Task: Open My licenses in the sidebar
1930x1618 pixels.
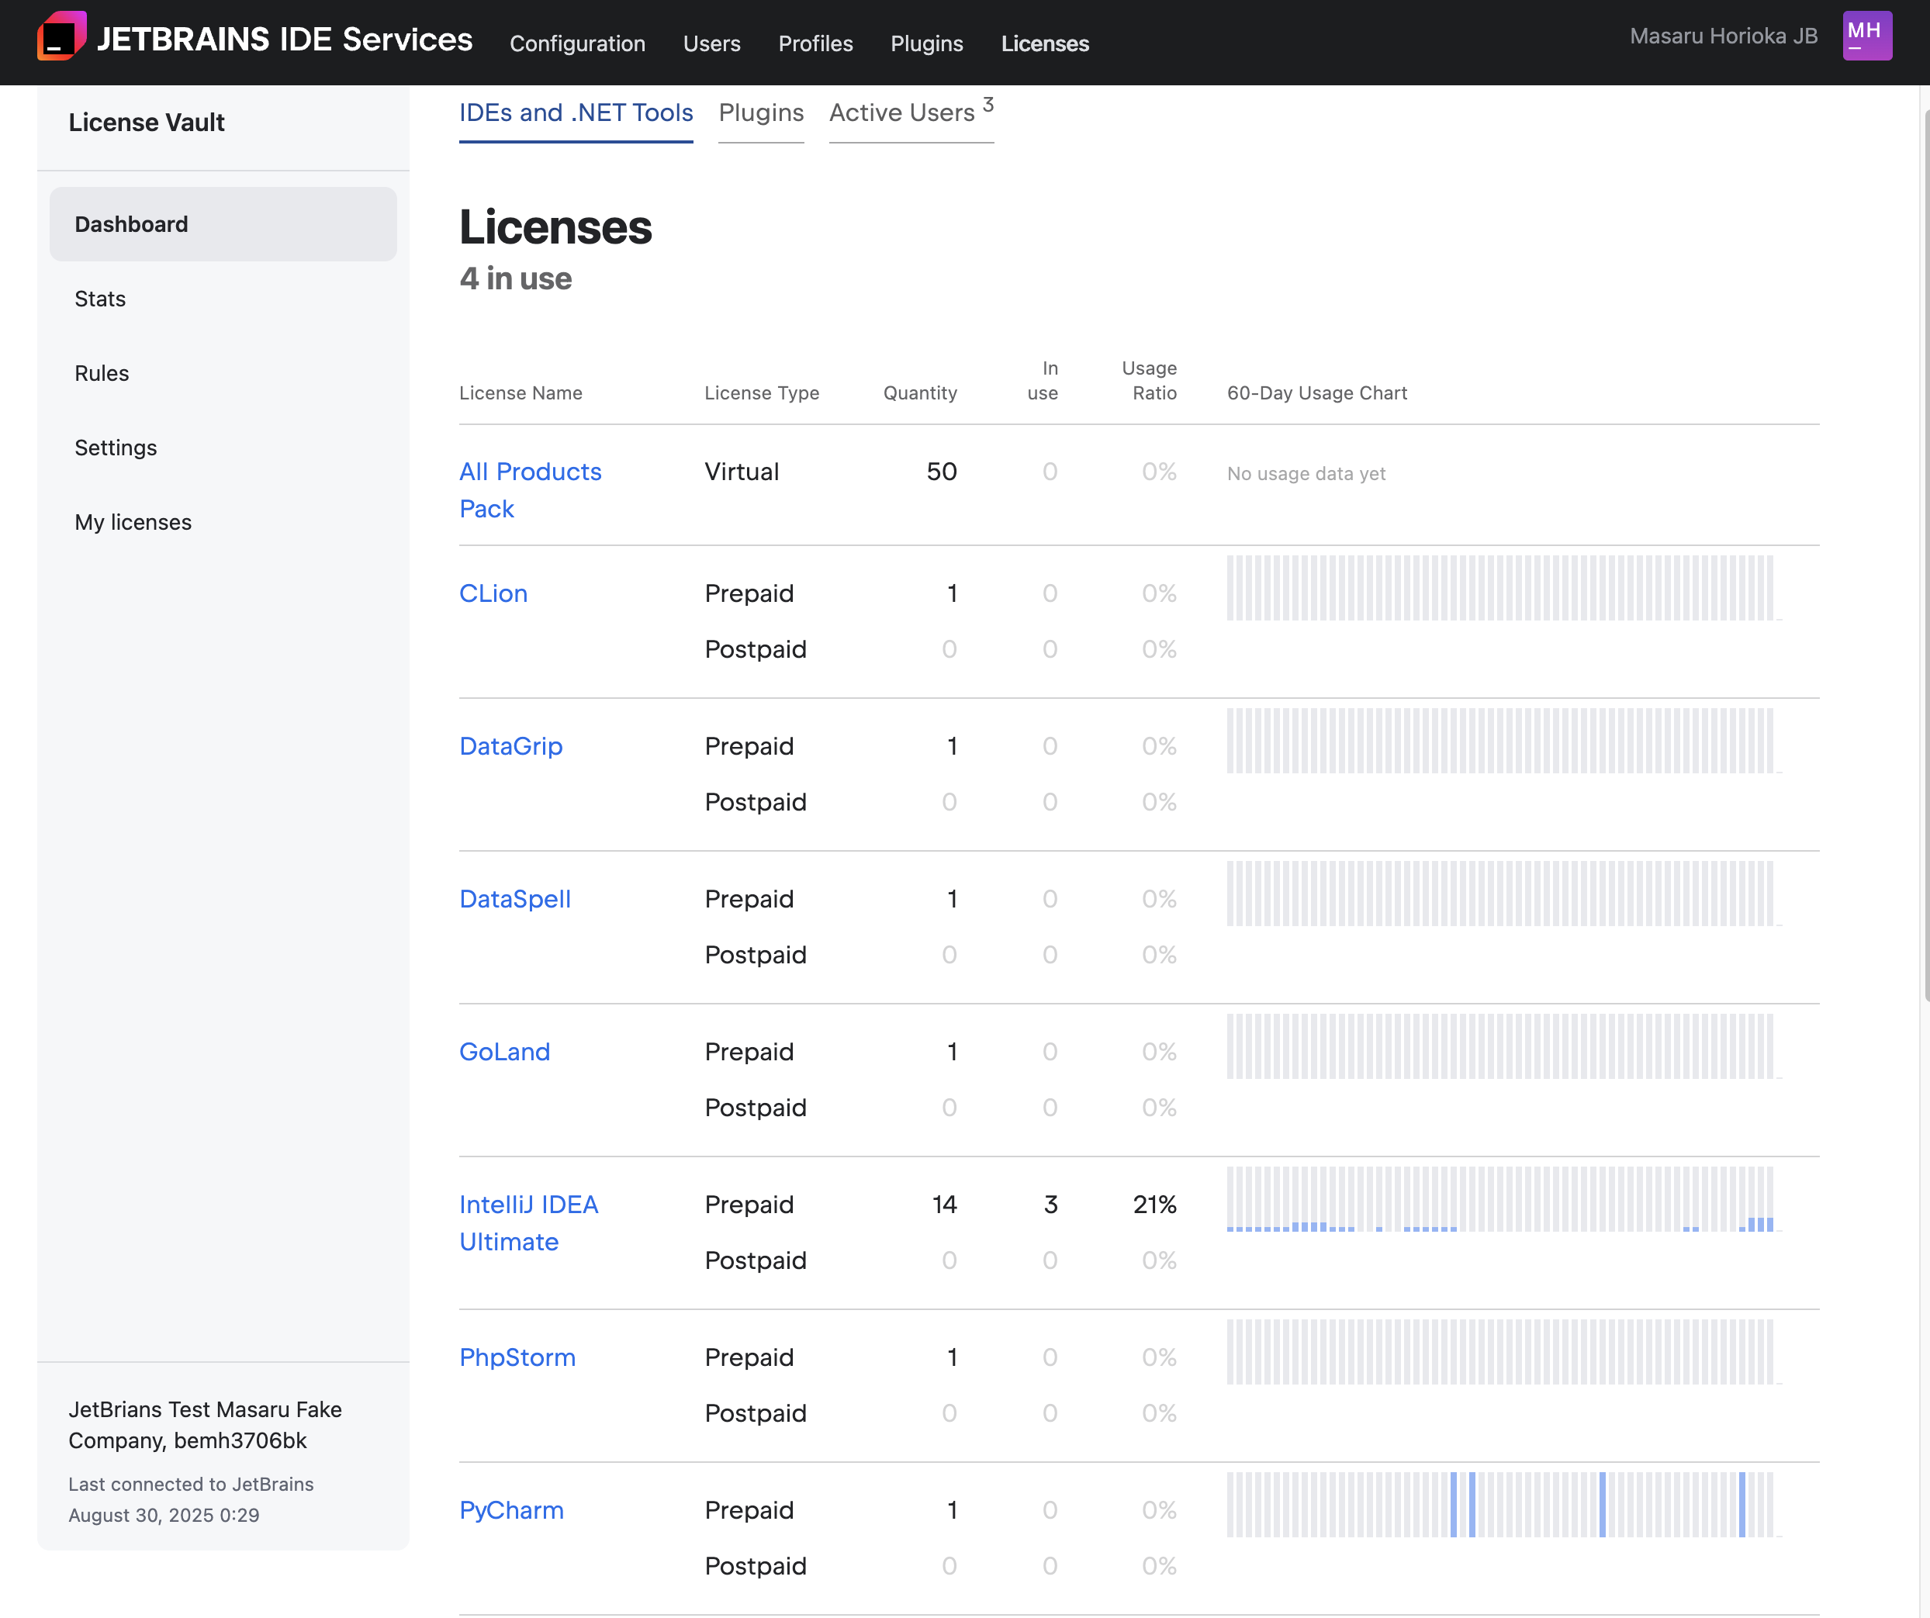Action: point(133,522)
